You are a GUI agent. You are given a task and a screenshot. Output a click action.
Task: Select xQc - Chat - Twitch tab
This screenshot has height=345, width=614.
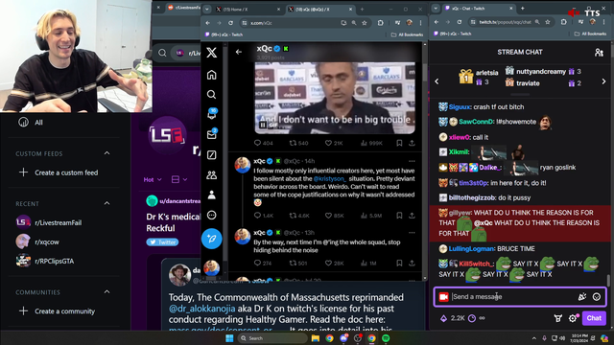pos(475,9)
